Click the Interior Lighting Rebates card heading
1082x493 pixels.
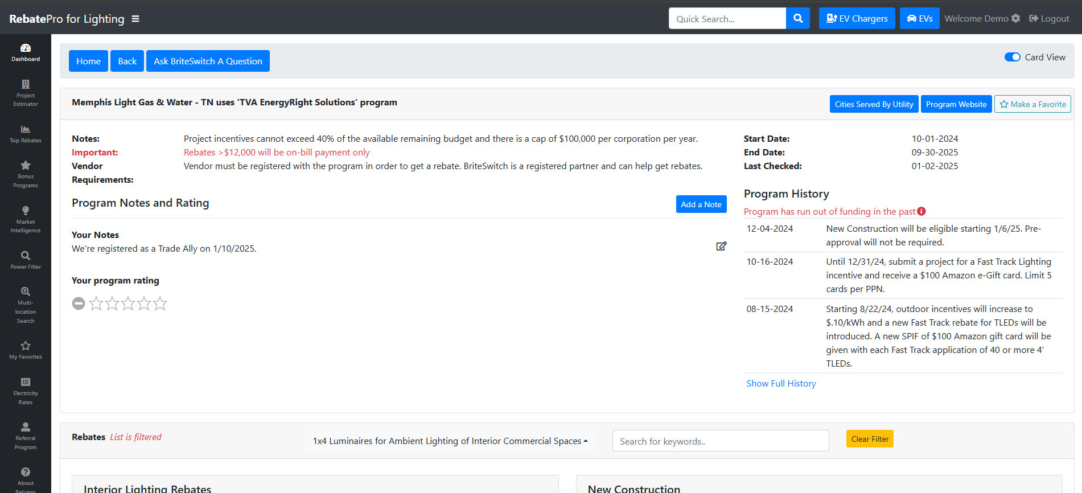coord(147,488)
